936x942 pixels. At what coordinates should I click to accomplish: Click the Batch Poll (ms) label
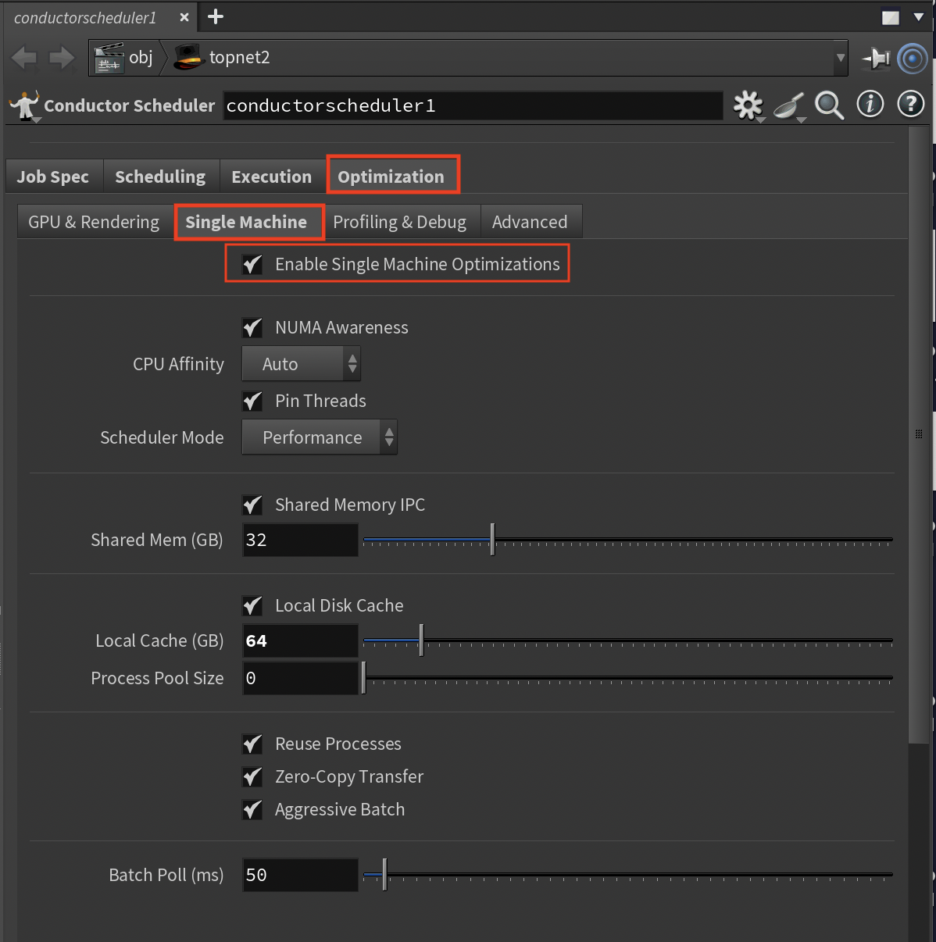[x=166, y=875]
